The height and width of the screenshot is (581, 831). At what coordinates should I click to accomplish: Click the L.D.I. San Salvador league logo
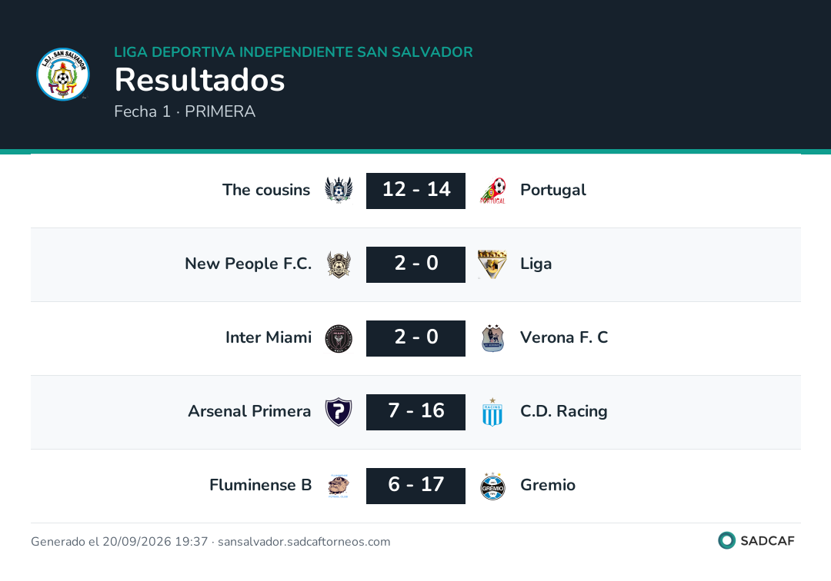tap(63, 74)
